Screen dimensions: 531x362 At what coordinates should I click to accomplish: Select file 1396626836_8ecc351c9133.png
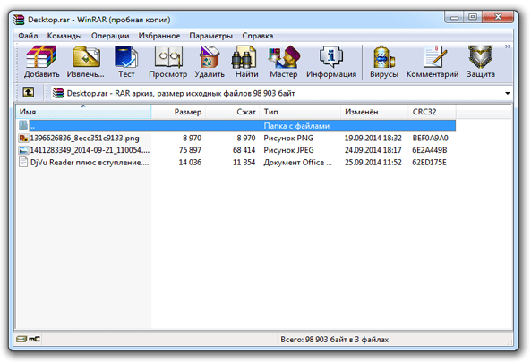pyautogui.click(x=85, y=138)
